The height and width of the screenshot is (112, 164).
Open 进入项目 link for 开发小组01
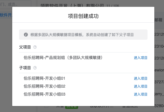[141, 78]
